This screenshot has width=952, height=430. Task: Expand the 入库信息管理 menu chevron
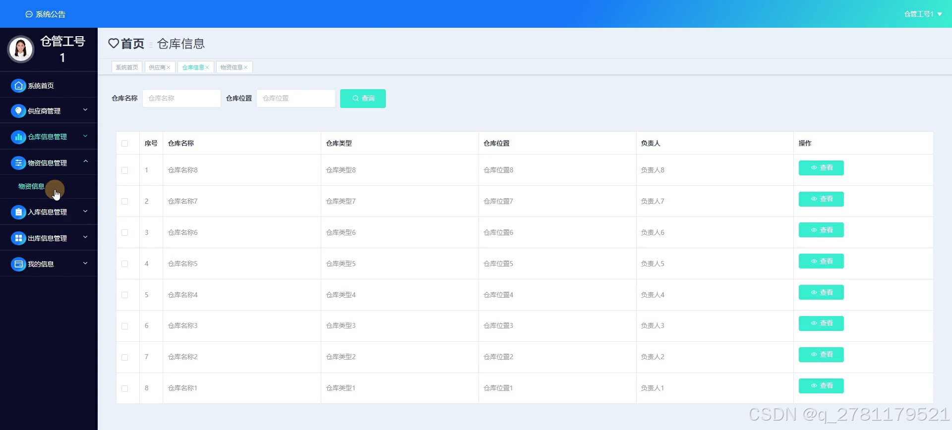(85, 211)
